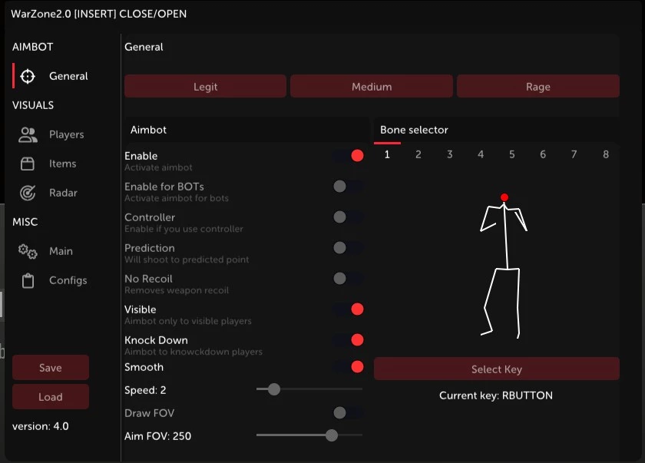Click the 'Will shoot to predicted point' text
The image size is (645, 463).
(187, 260)
